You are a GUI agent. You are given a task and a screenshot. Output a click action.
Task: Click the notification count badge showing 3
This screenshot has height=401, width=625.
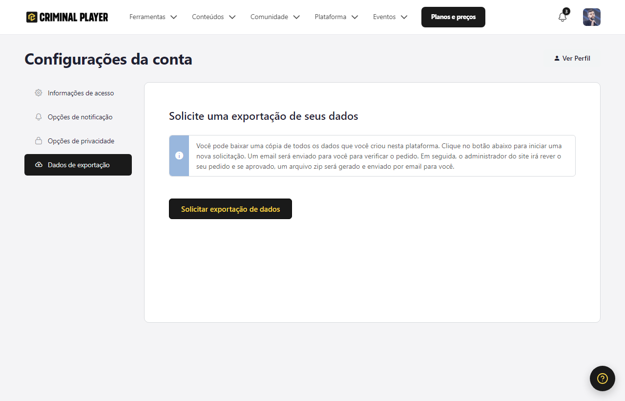[566, 11]
